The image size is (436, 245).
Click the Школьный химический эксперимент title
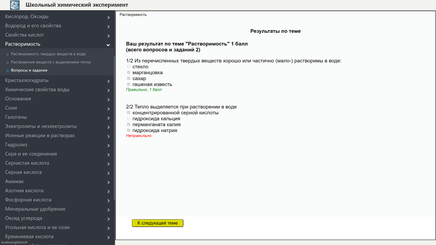pyautogui.click(x=77, y=5)
